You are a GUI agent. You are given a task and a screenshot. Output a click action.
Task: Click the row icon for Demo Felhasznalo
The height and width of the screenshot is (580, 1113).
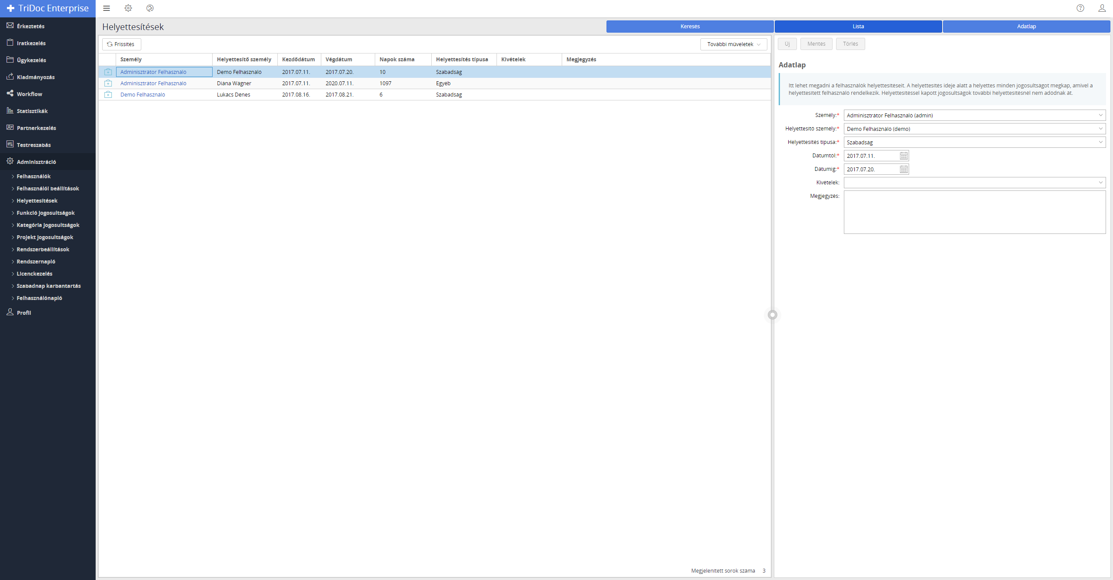(x=108, y=95)
